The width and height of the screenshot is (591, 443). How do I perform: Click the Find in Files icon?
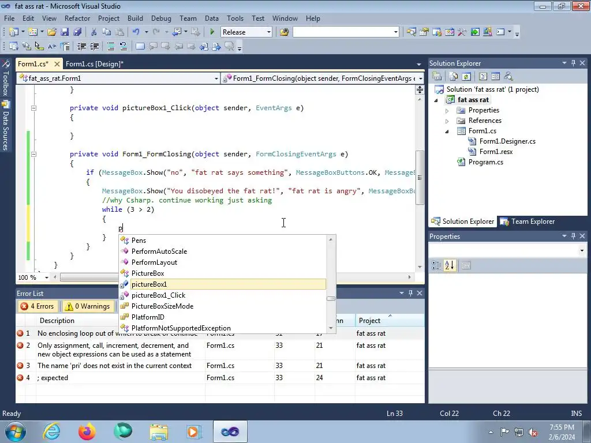284,32
